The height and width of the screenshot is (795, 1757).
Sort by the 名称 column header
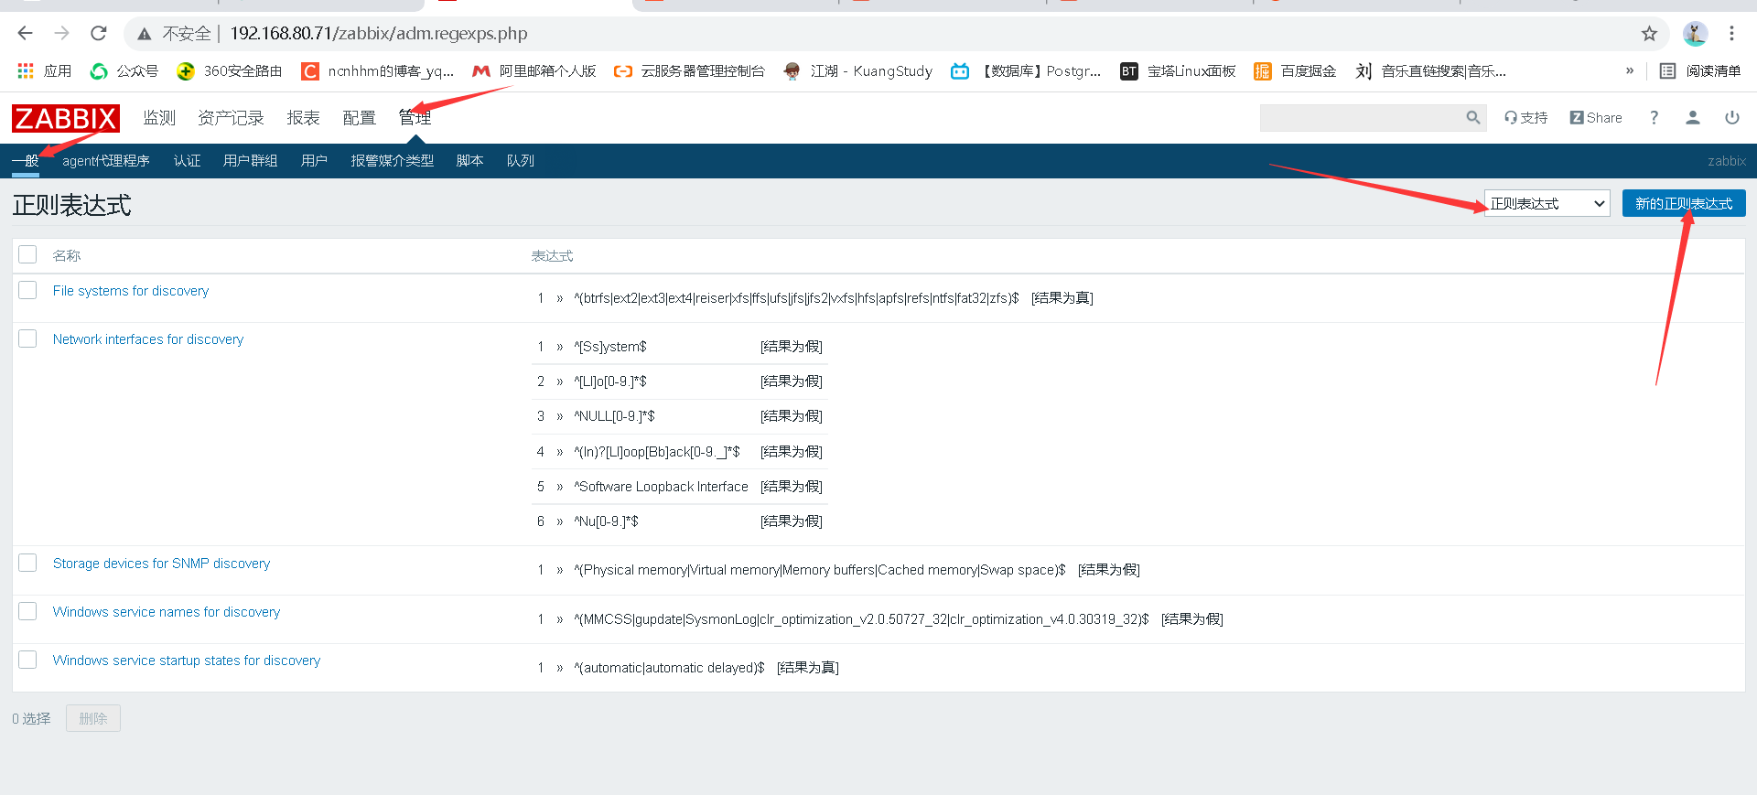point(67,255)
